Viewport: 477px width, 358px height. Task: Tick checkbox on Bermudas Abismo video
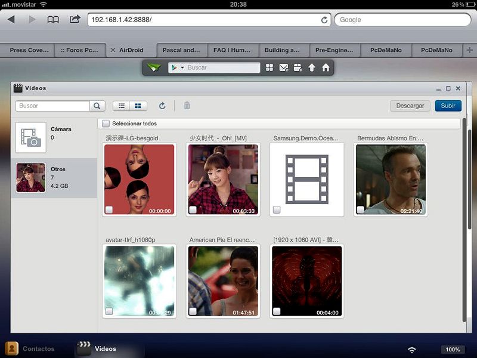click(x=361, y=209)
